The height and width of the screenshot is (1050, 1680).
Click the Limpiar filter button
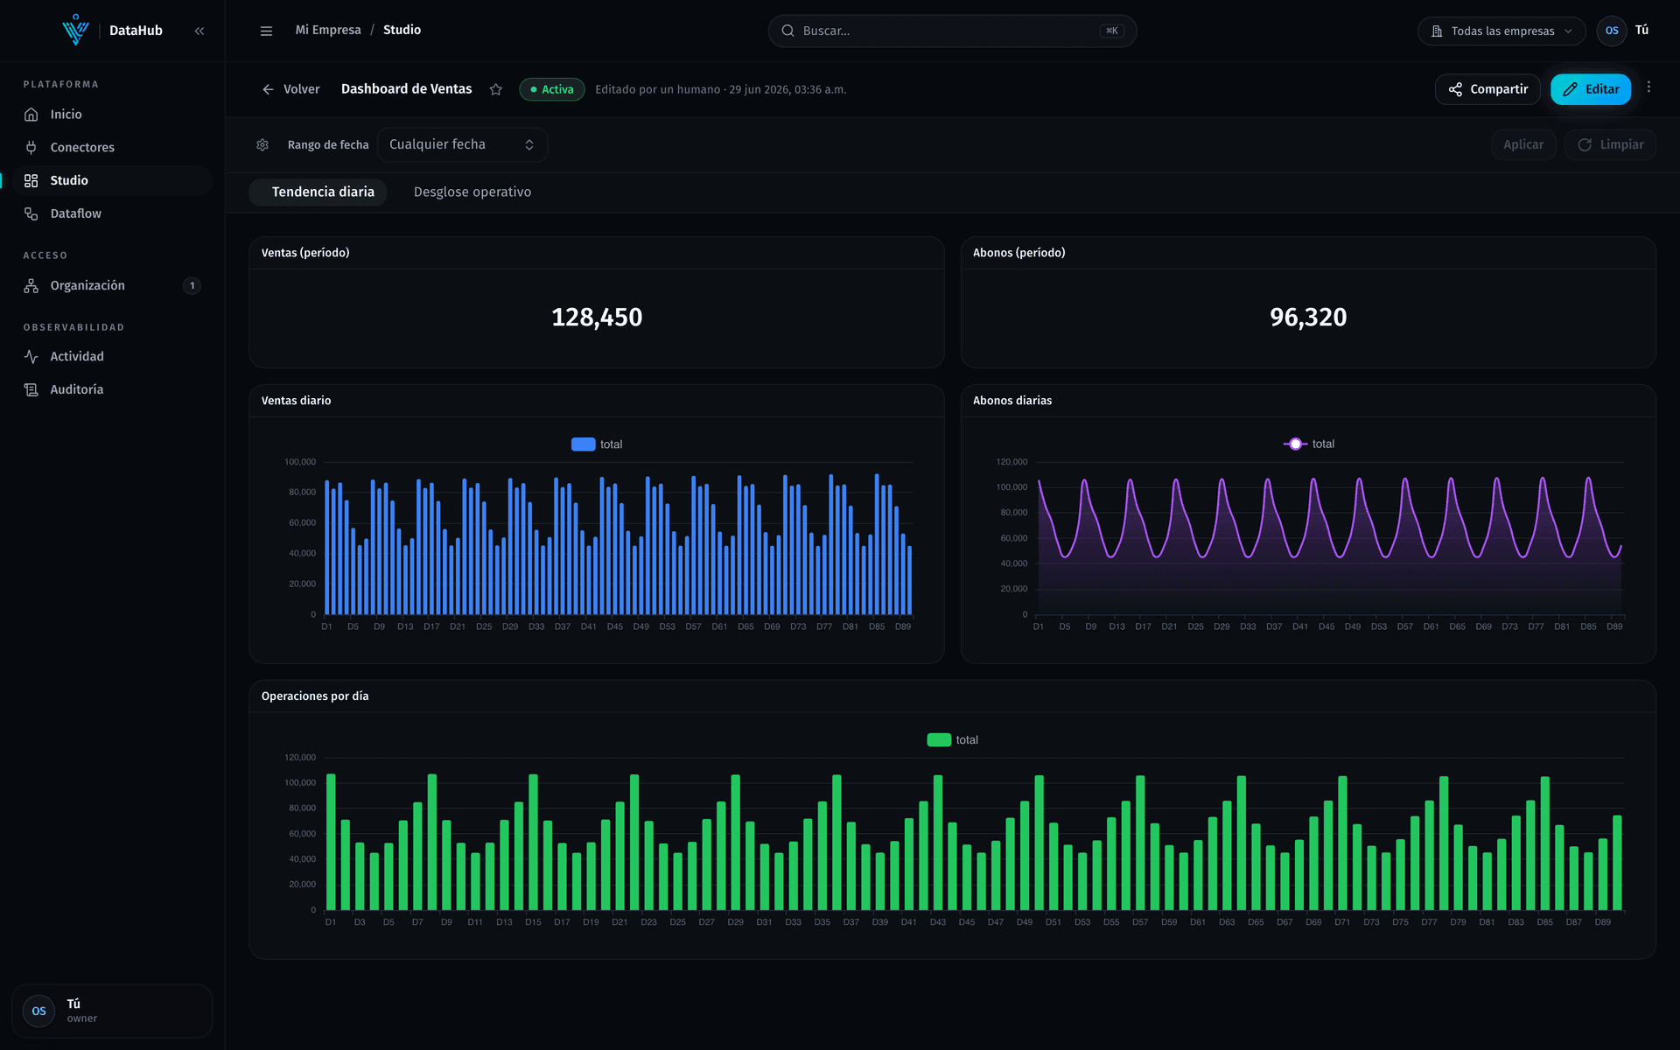click(x=1610, y=144)
